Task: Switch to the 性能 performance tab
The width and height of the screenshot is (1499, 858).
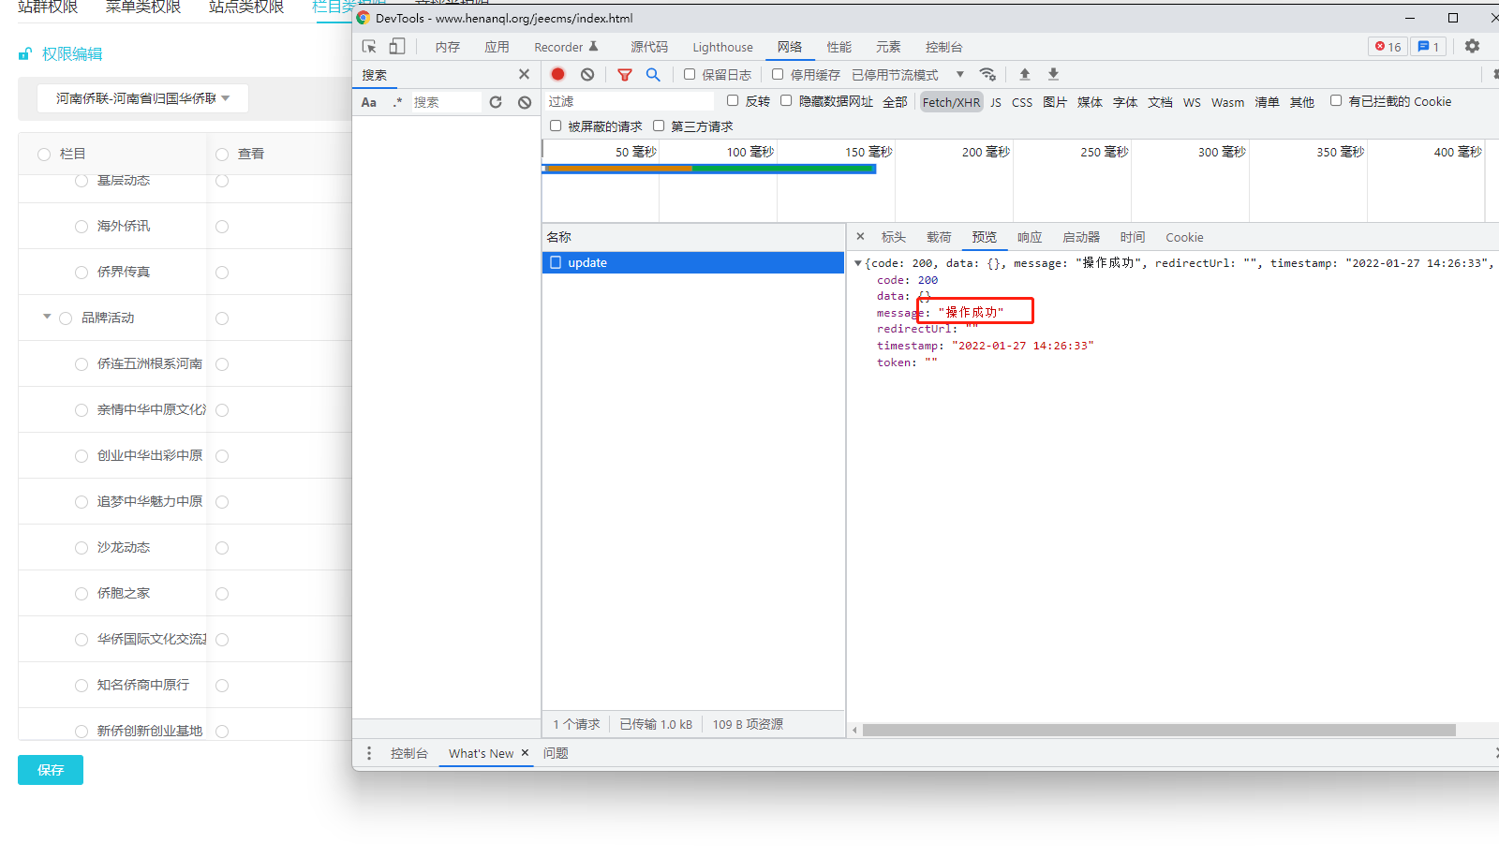Action: tap(839, 47)
